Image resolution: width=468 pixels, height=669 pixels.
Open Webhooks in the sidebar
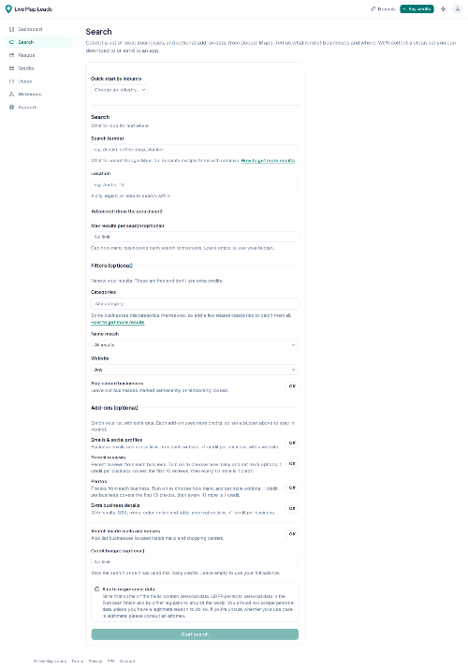click(x=38, y=95)
